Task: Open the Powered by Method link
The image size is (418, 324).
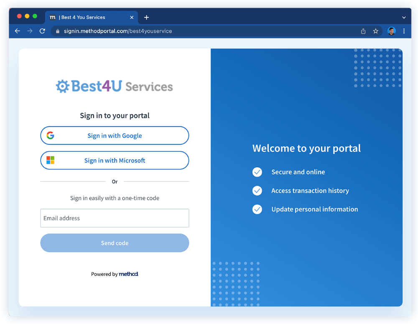Action: pyautogui.click(x=115, y=274)
